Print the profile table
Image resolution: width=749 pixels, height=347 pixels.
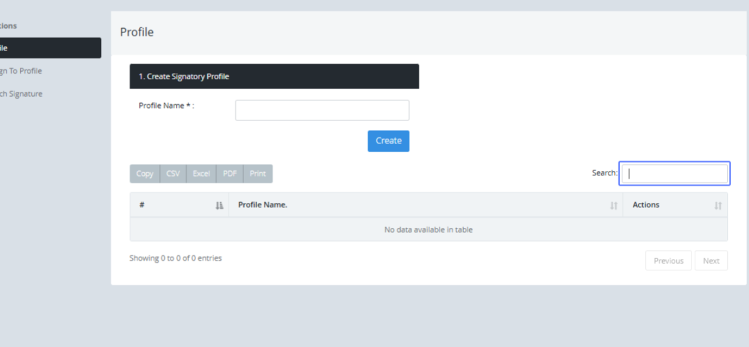click(x=258, y=173)
